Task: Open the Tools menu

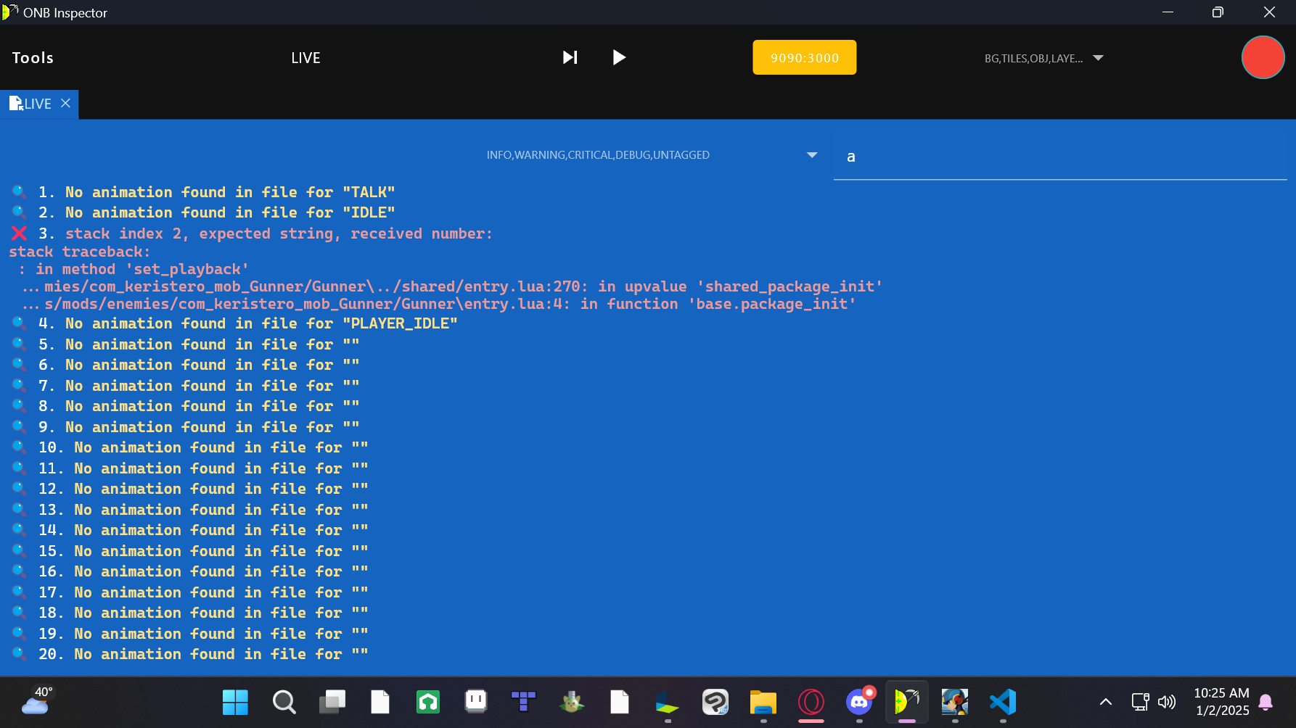Action: click(x=33, y=58)
